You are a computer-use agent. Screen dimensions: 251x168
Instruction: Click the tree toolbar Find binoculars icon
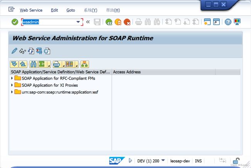click(x=34, y=64)
